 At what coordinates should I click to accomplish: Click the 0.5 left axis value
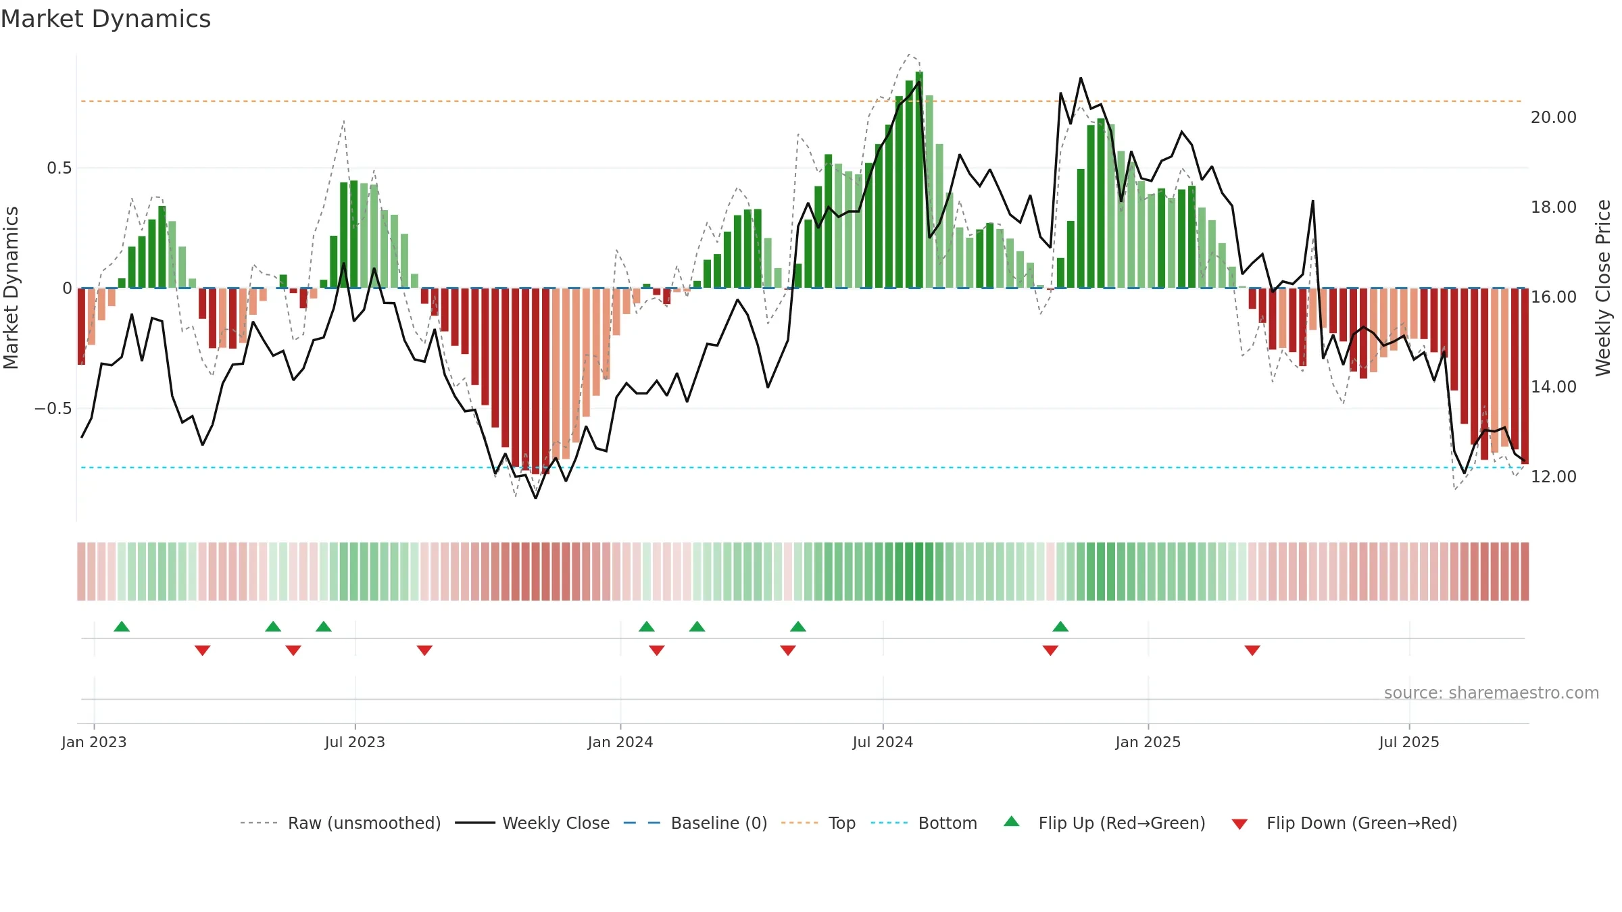(59, 168)
